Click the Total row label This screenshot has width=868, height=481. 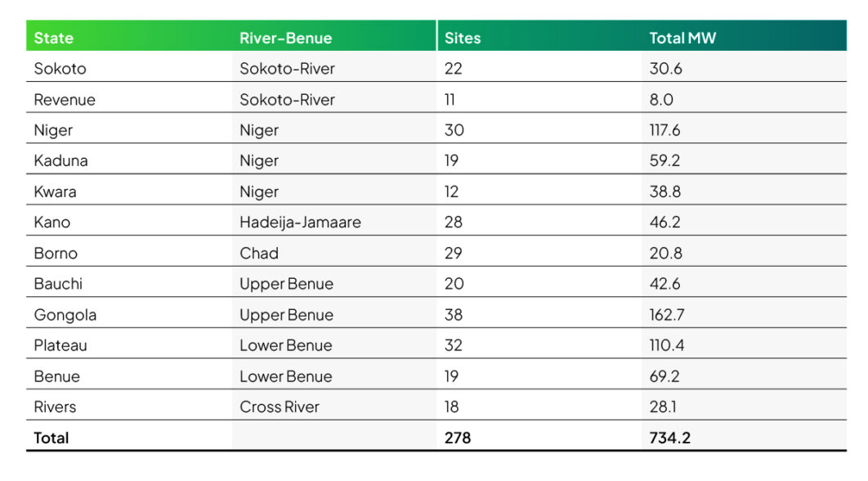click(51, 438)
